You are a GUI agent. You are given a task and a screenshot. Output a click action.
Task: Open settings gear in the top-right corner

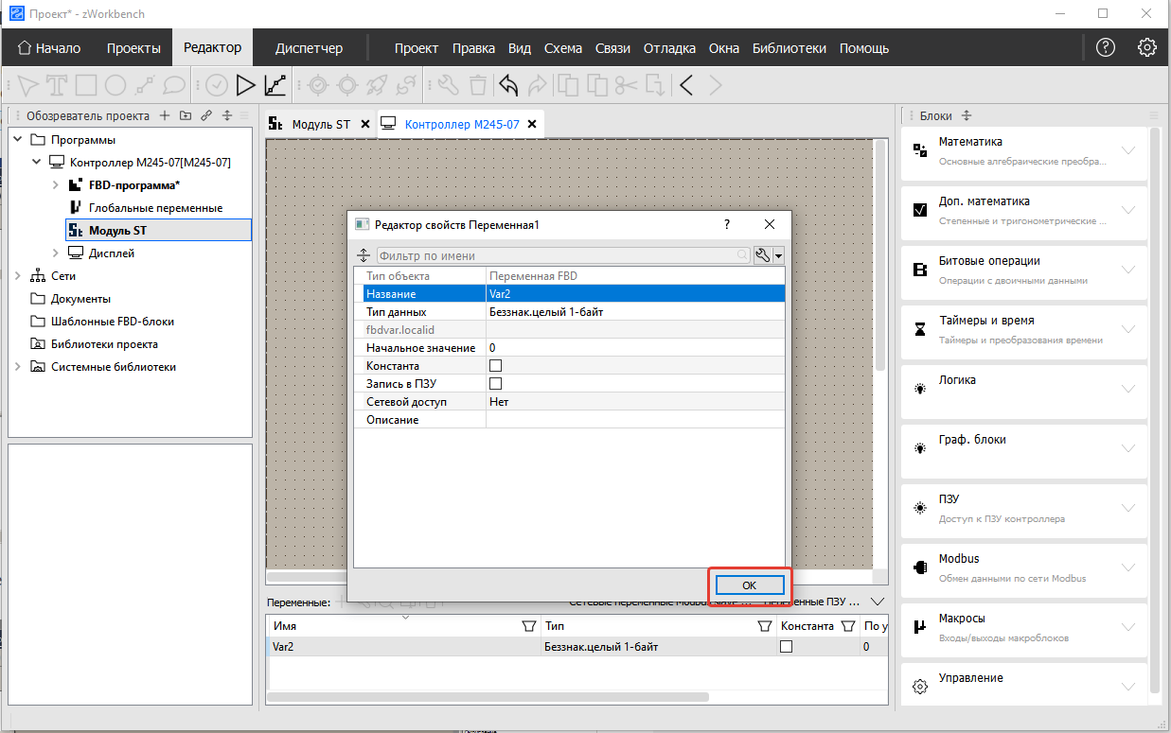(x=1146, y=47)
